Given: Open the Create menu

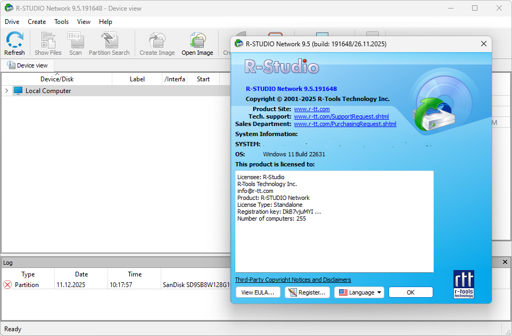Looking at the screenshot, I should [37, 21].
